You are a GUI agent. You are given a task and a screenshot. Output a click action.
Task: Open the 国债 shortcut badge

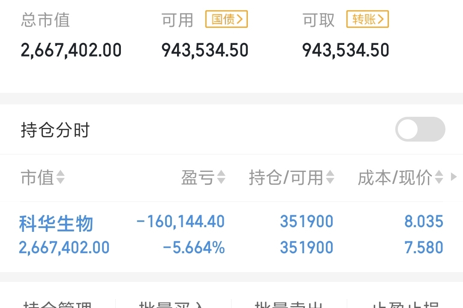point(226,19)
